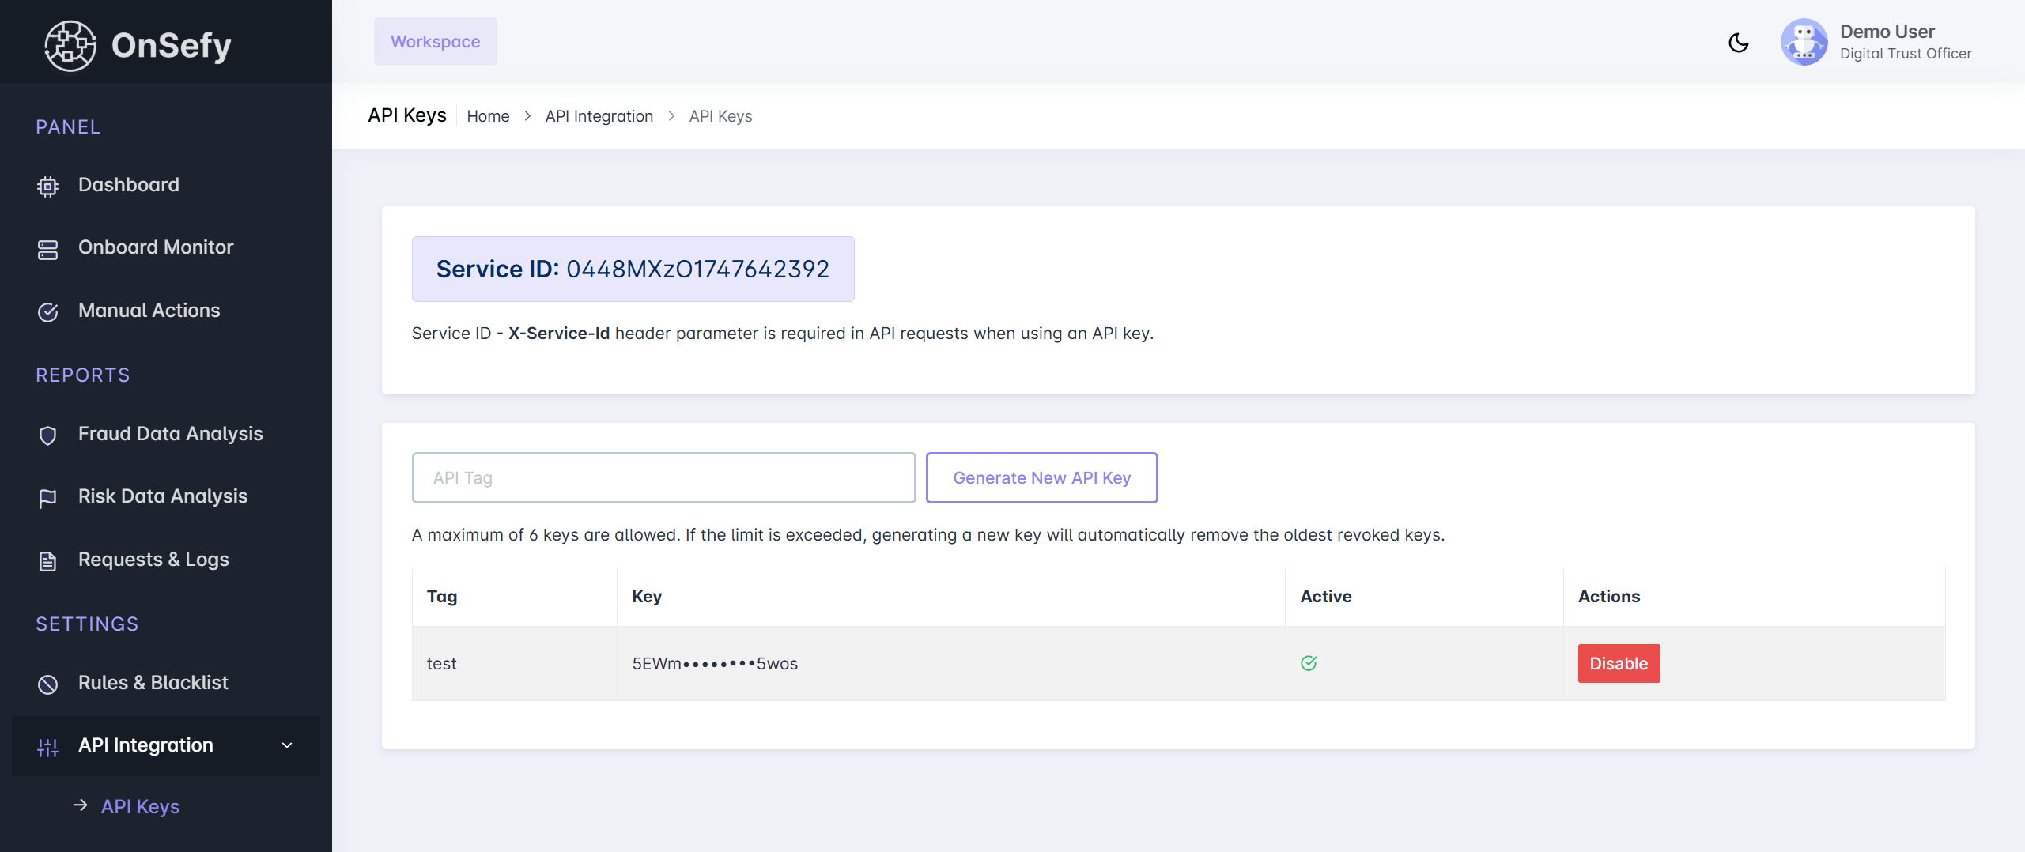Click the Actions column header

(1755, 597)
